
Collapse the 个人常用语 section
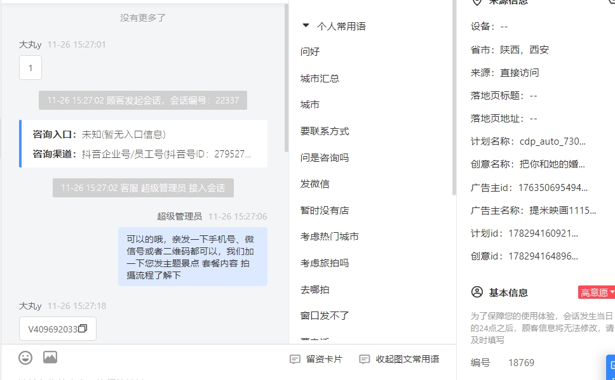tap(306, 26)
